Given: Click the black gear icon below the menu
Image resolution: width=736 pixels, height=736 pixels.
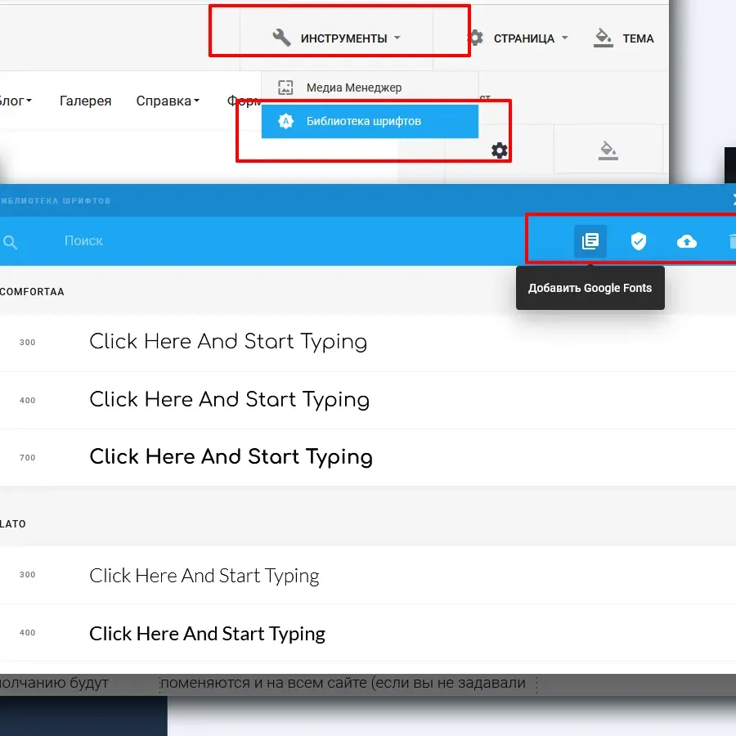Looking at the screenshot, I should (499, 150).
